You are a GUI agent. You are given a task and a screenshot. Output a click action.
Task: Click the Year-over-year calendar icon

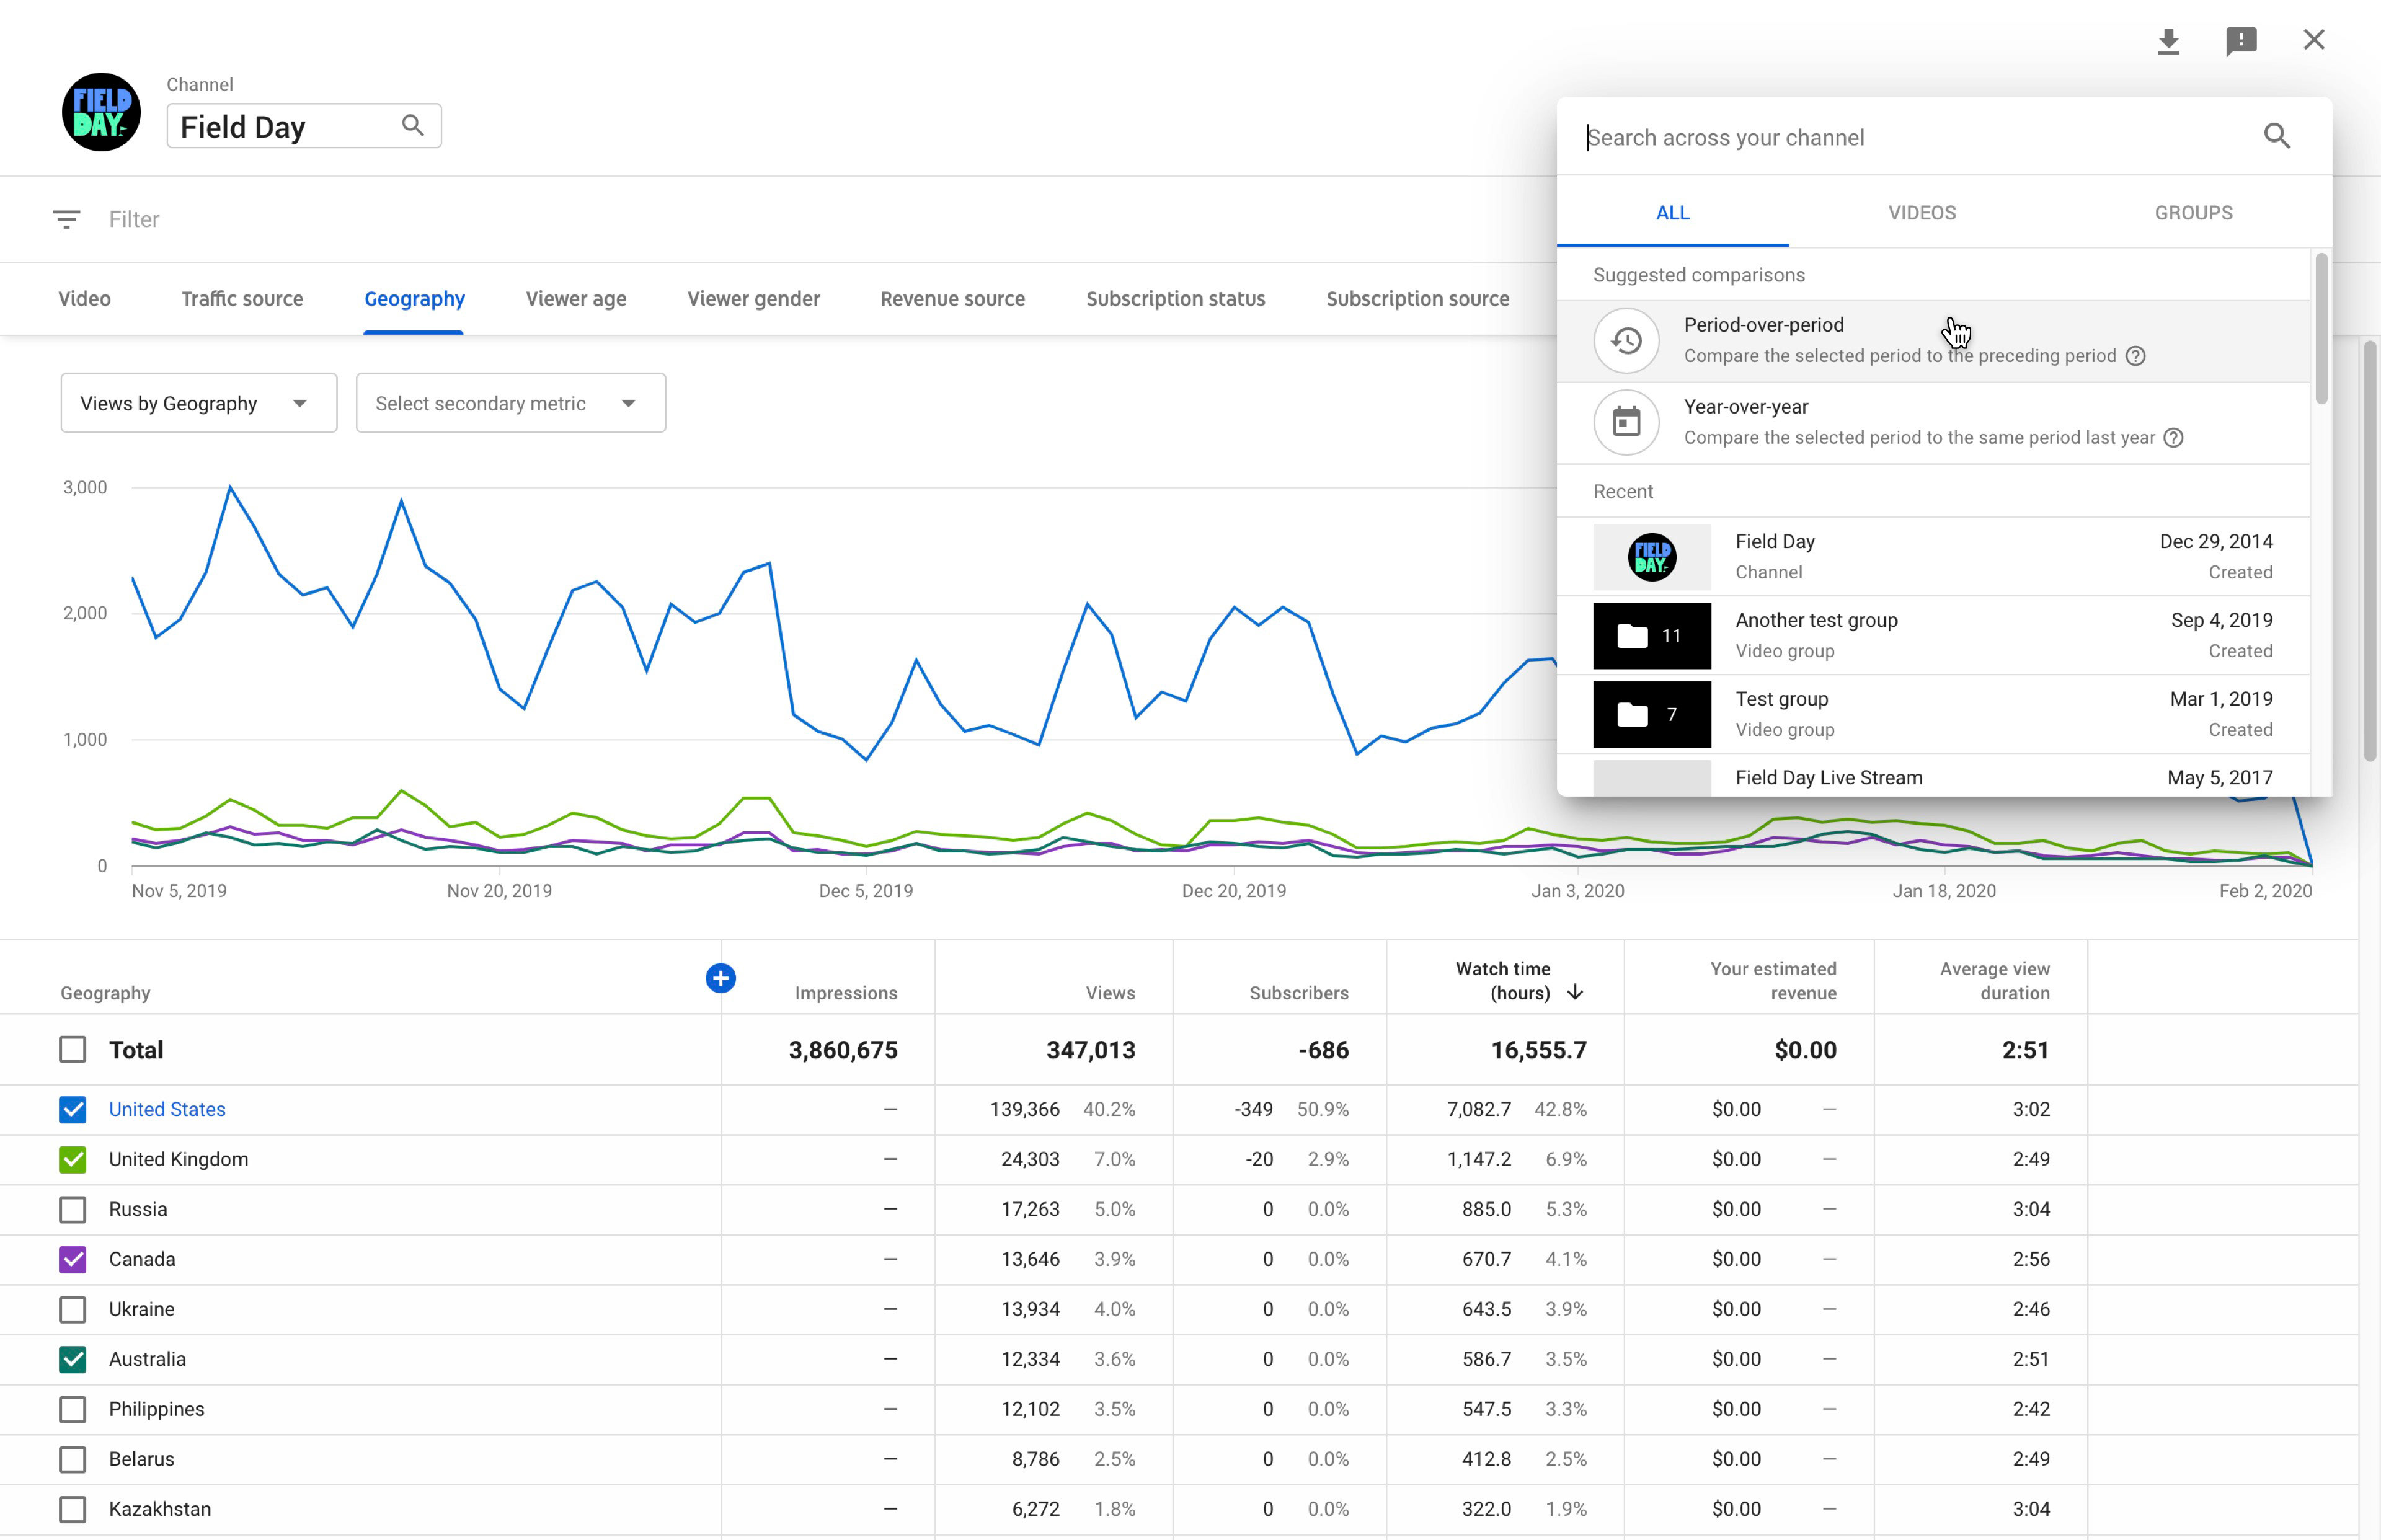tap(1626, 422)
